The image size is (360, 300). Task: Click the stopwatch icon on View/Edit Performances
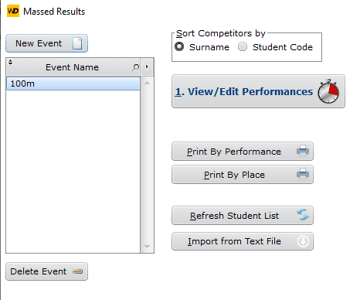pyautogui.click(x=328, y=91)
